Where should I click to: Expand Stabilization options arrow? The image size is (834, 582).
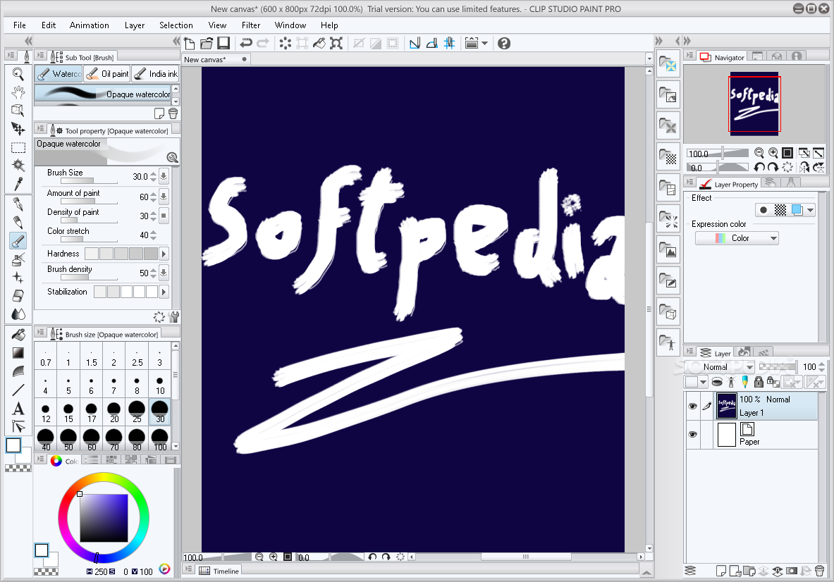click(x=164, y=292)
